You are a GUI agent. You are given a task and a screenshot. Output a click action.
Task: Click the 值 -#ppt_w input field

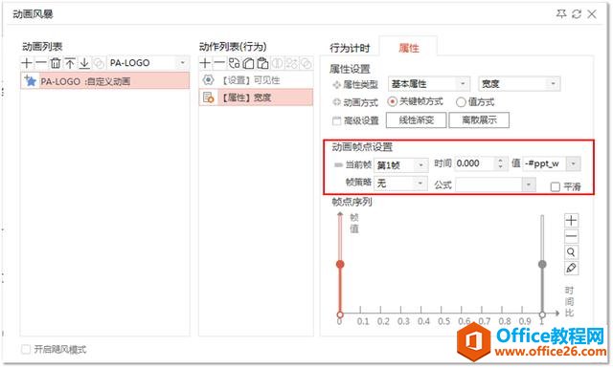tap(545, 163)
